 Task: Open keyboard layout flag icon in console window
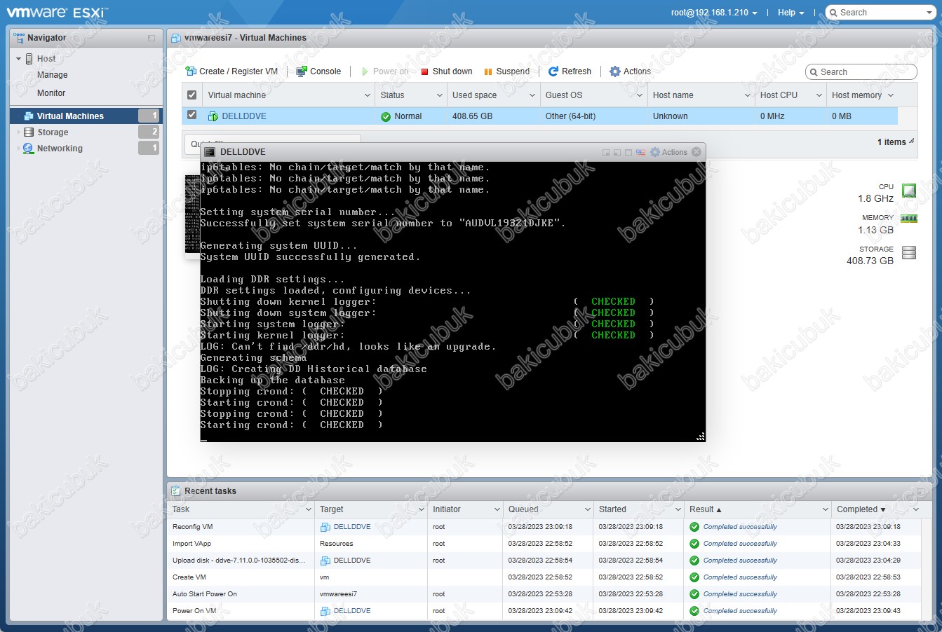pyautogui.click(x=640, y=152)
